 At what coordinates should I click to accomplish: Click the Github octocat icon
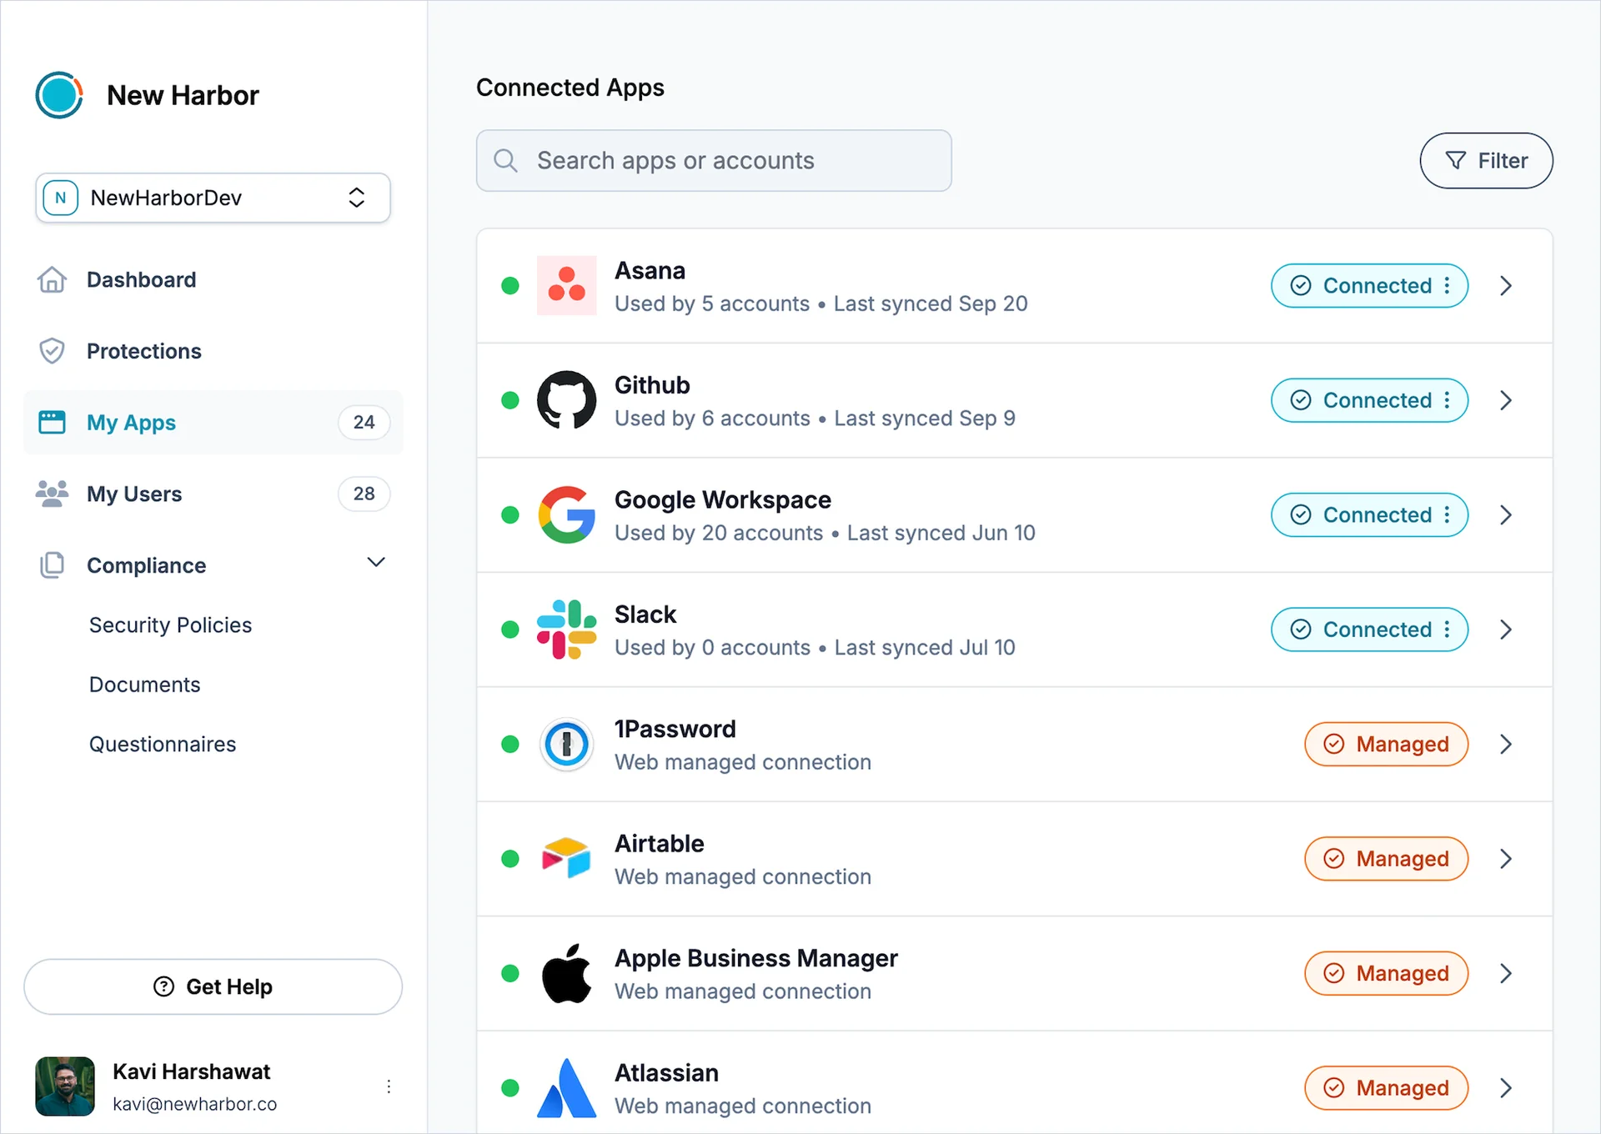pyautogui.click(x=566, y=400)
